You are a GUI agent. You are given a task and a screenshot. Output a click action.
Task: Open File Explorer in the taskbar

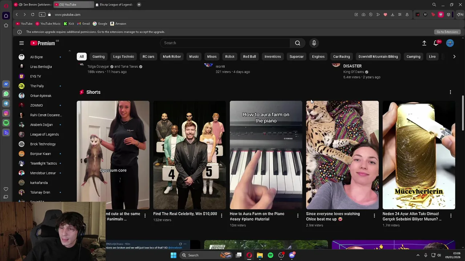pyautogui.click(x=260, y=255)
